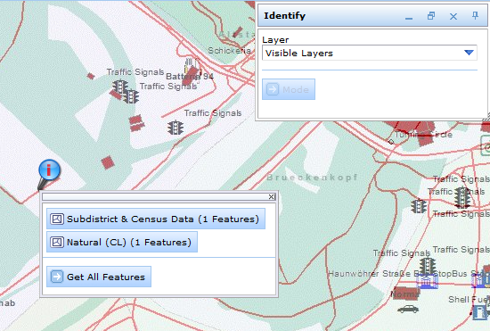Click the Turning Circle label
Screen dimensions: 490x331
pyautogui.click(x=424, y=135)
